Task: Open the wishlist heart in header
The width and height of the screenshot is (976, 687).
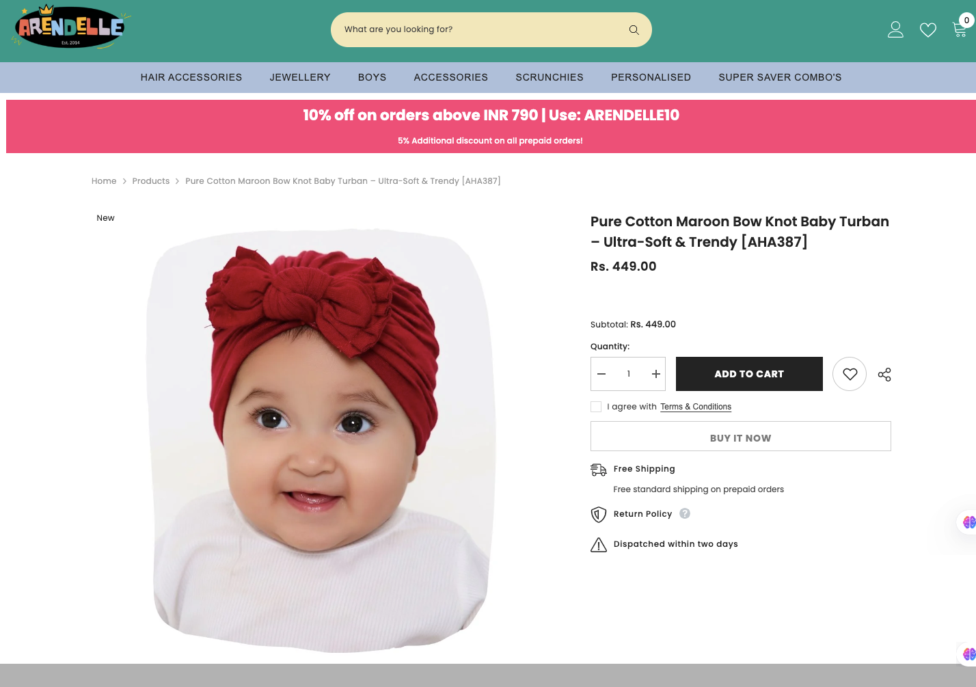Action: [x=927, y=30]
